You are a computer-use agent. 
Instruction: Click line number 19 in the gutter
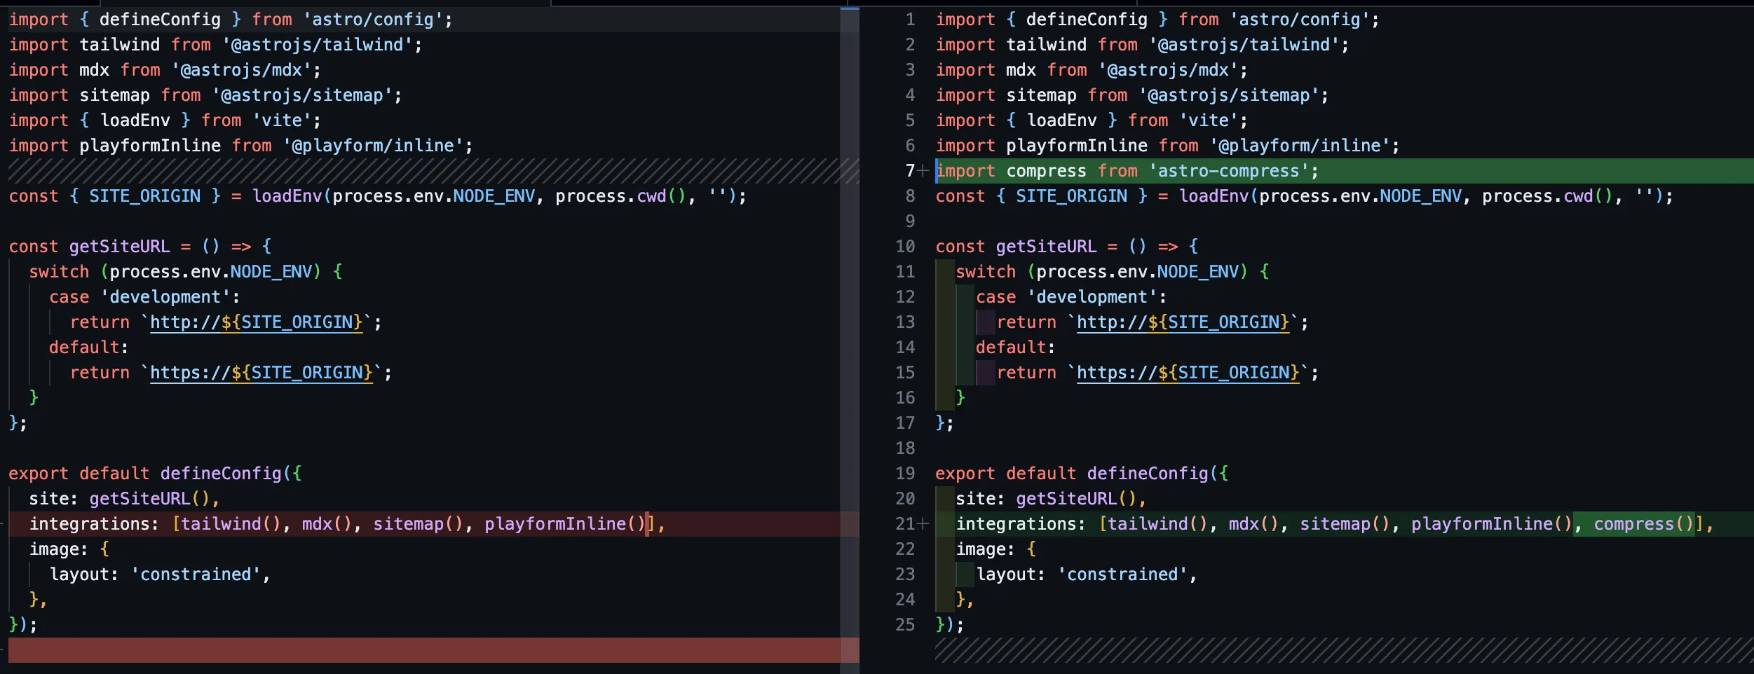905,474
